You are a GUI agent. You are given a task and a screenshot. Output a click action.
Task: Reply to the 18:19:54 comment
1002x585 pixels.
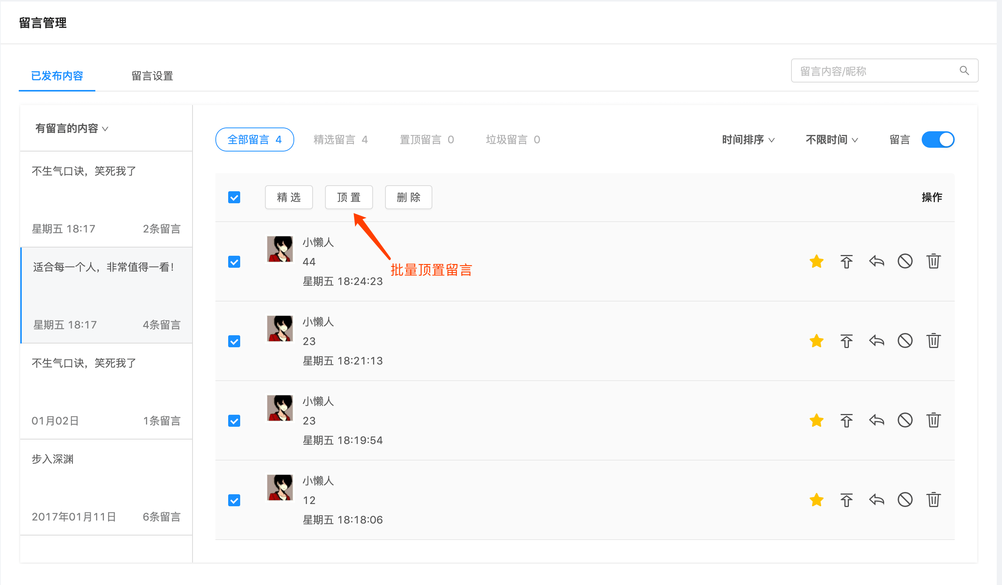click(876, 420)
